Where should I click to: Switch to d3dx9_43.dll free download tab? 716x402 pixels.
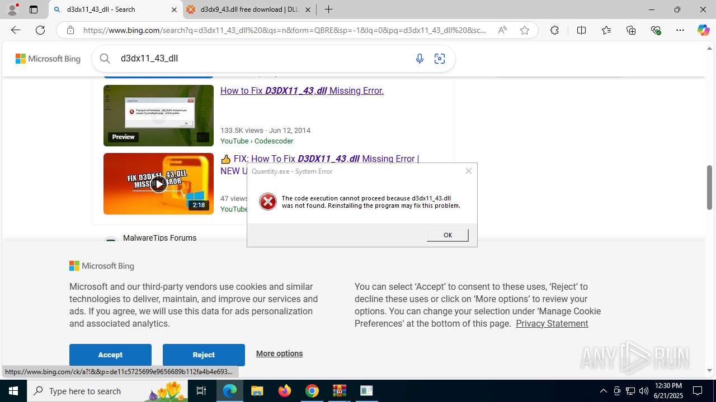[249, 9]
